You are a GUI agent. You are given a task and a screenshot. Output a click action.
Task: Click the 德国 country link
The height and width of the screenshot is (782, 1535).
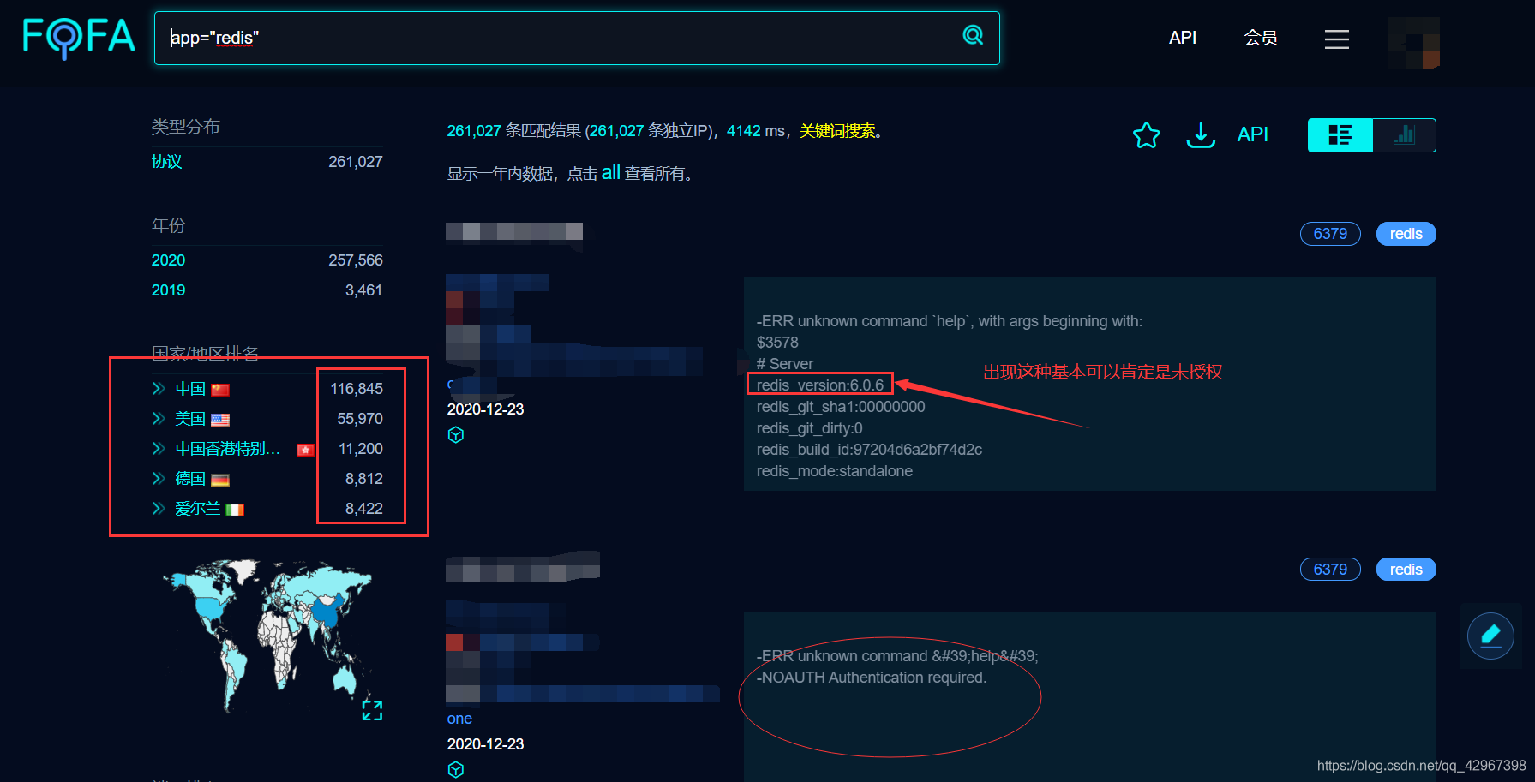(x=190, y=479)
